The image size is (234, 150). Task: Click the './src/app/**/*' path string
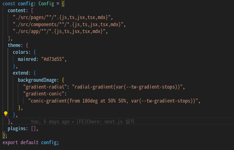click(59, 31)
